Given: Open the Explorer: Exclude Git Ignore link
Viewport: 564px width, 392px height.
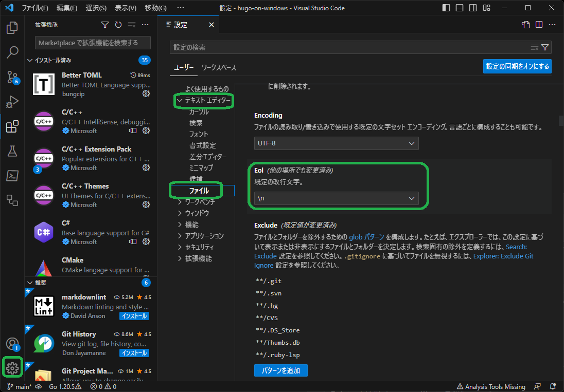Looking at the screenshot, I should click(503, 256).
